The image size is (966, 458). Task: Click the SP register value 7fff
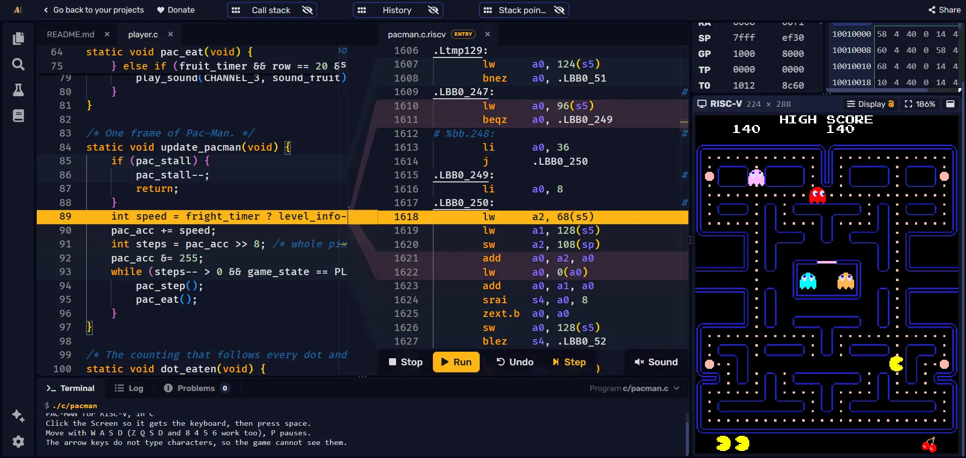(744, 38)
